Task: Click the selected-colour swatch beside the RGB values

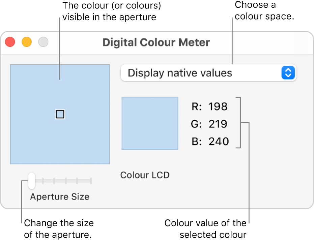Action: click(150, 123)
